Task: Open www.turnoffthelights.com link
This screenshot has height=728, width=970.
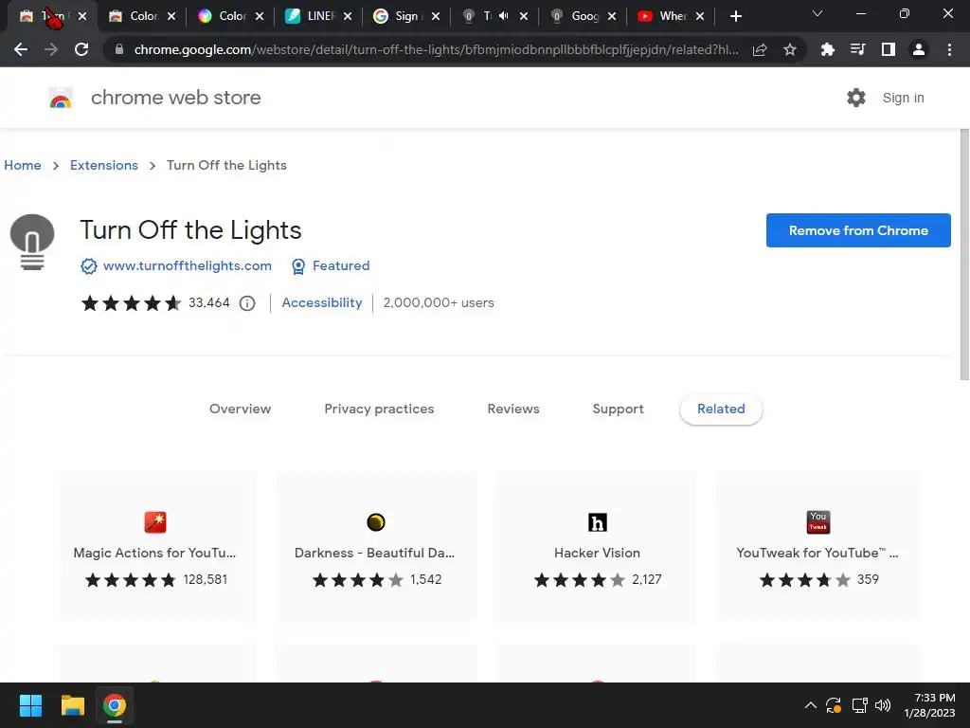Action: coord(188,265)
